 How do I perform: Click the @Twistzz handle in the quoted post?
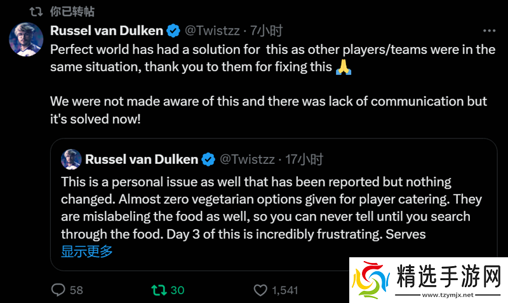click(248, 159)
